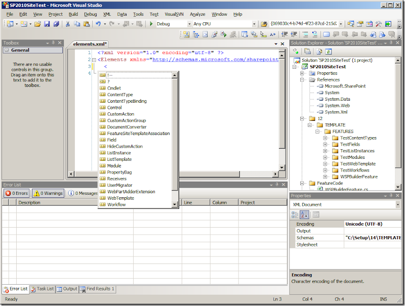405x306 pixels.
Task: Switch to the Task List tab
Action: pyautogui.click(x=42, y=289)
